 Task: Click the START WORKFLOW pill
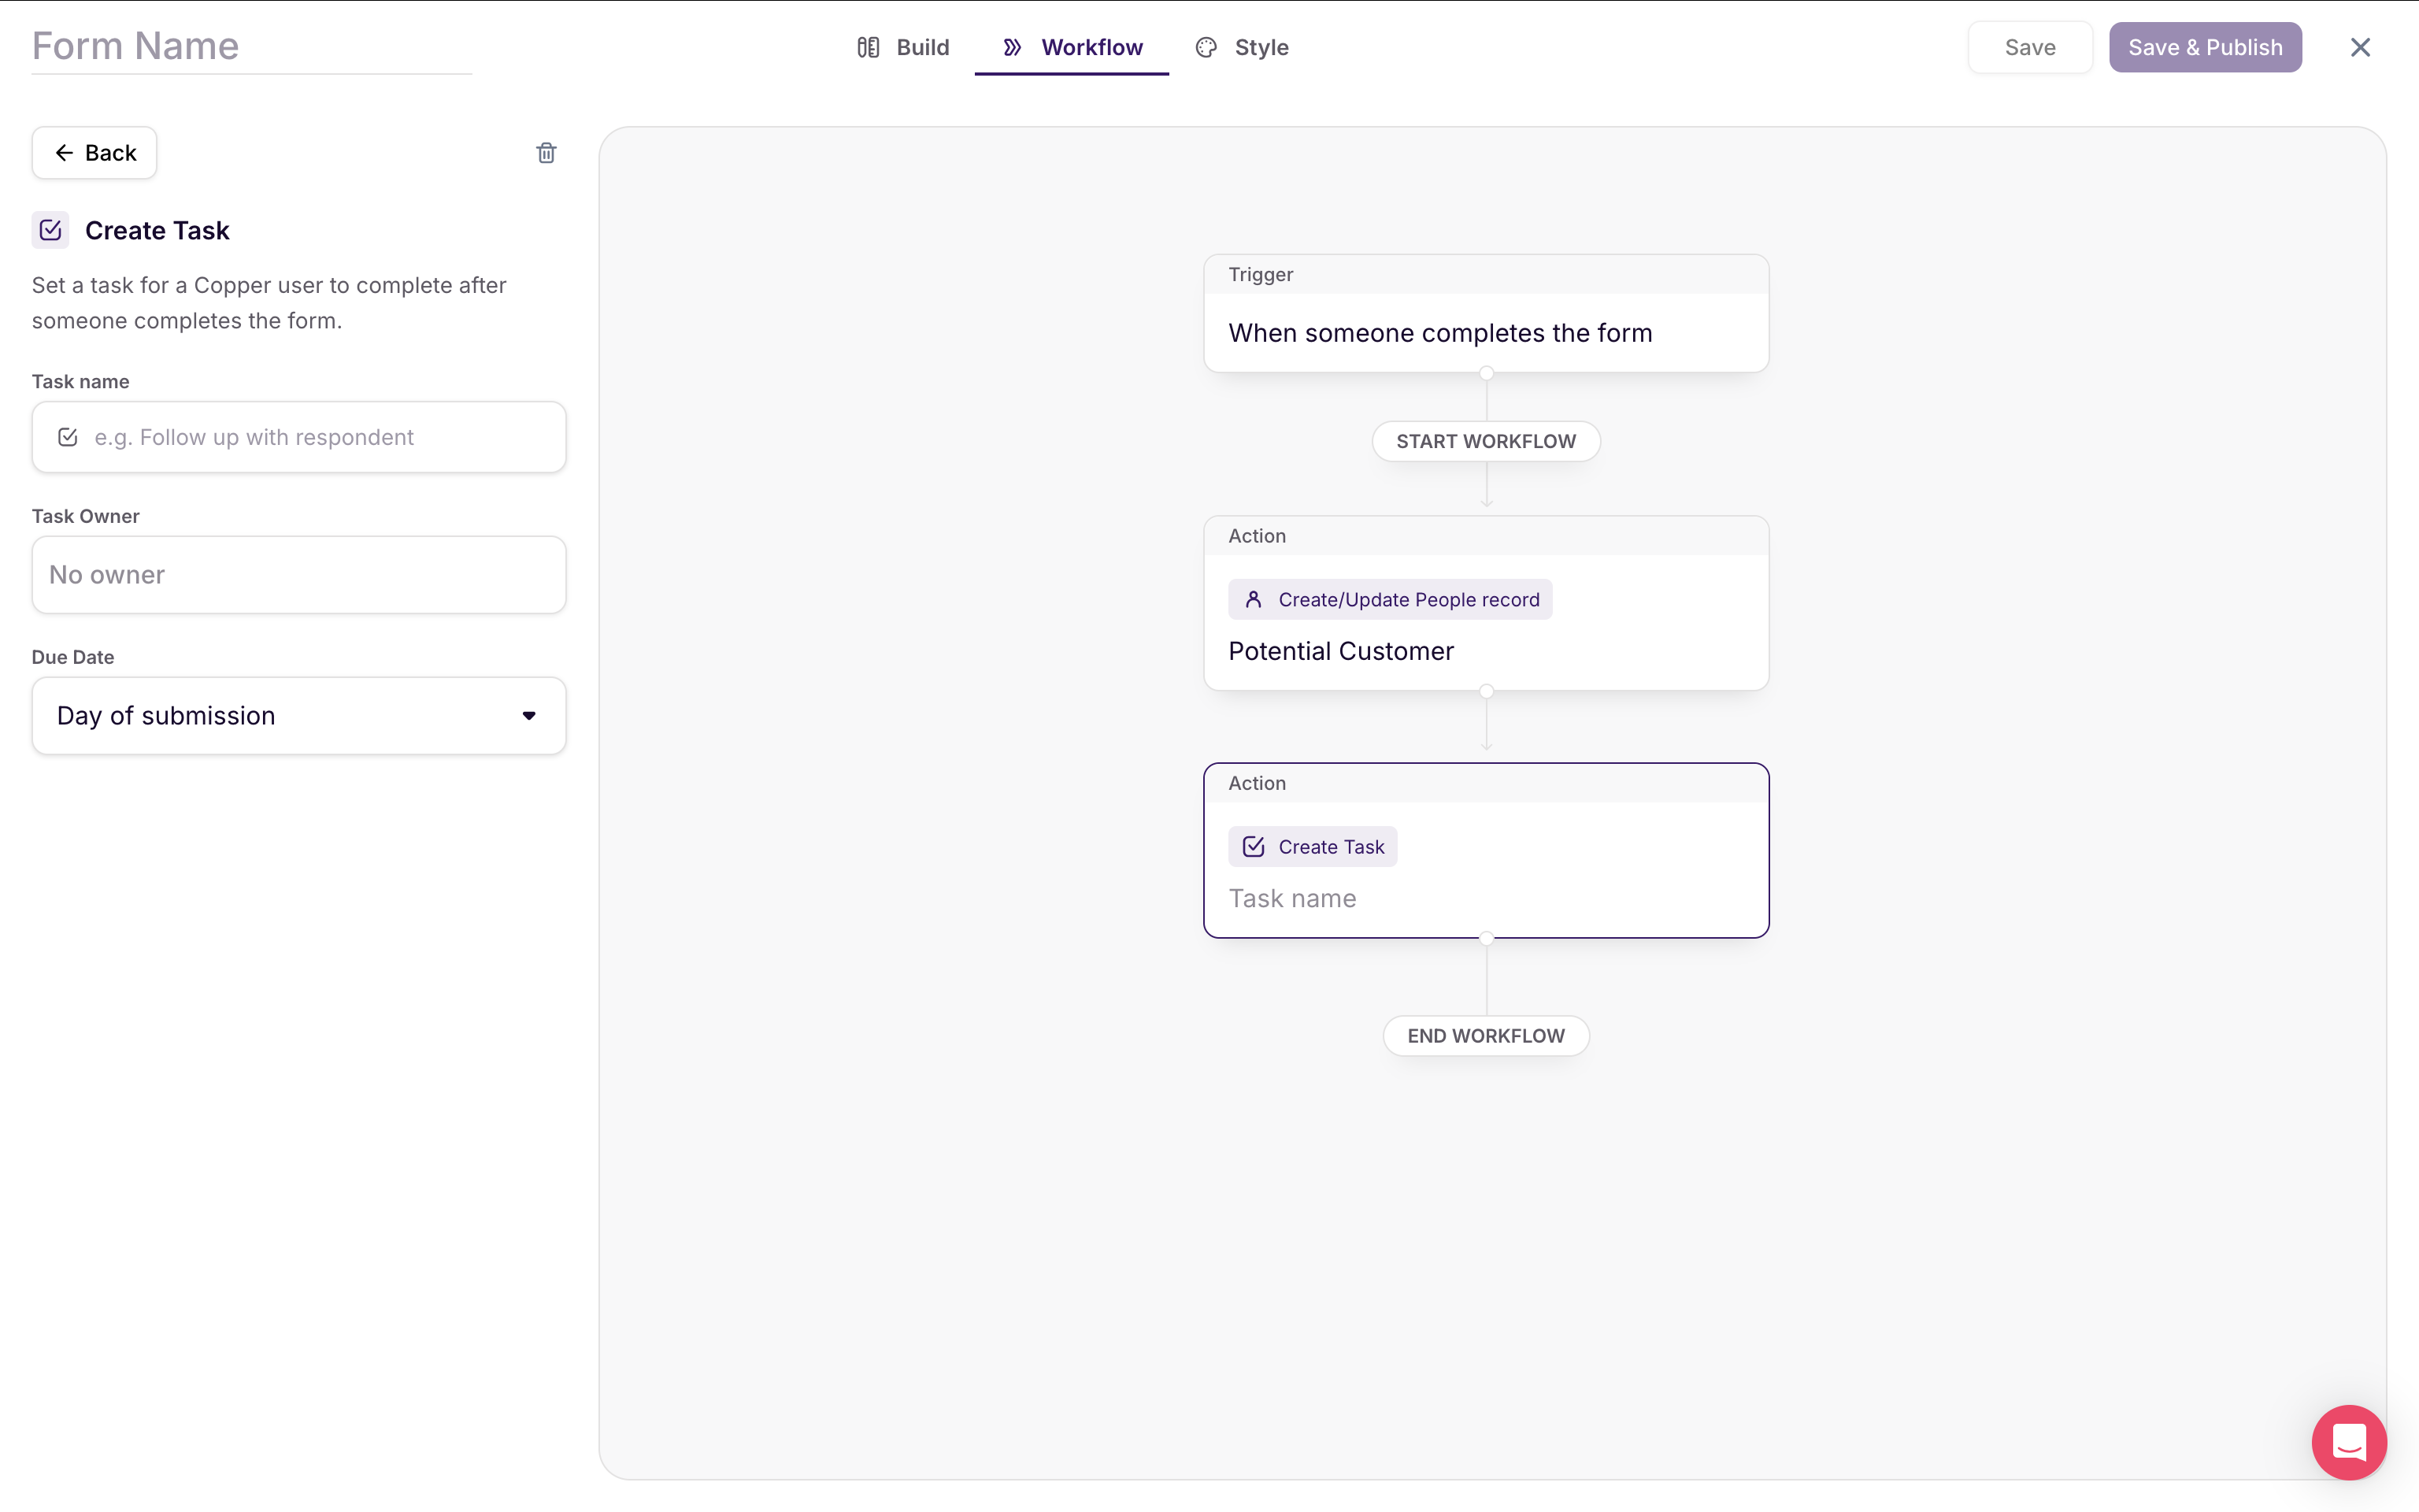[x=1485, y=441]
